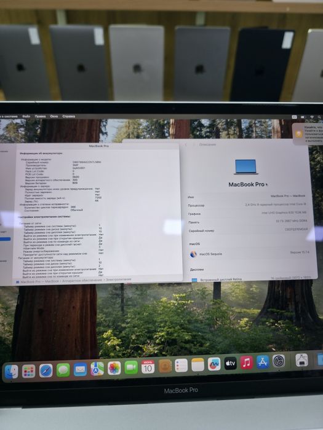Click Аппаратное обеспечение in the bottom path bar

82,281
